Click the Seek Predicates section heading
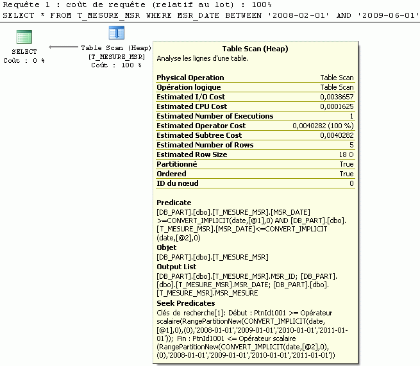The width and height of the screenshot is (420, 366). (185, 303)
